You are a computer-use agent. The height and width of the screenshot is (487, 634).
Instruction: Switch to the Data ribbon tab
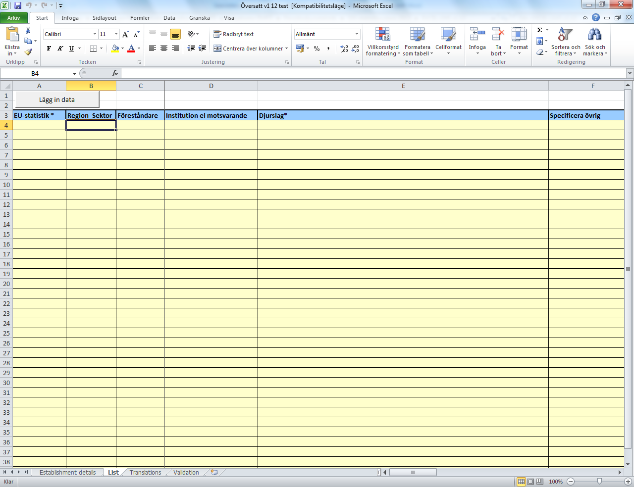[x=169, y=18]
